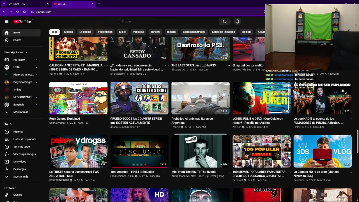Select the En directo filter chip
The height and width of the screenshot is (202, 359).
[x=85, y=32]
